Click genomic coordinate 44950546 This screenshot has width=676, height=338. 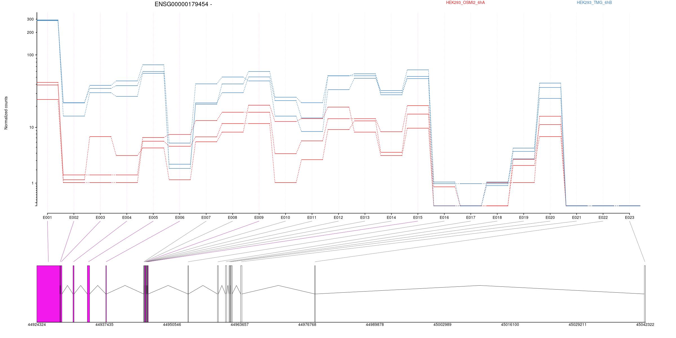[x=172, y=324]
